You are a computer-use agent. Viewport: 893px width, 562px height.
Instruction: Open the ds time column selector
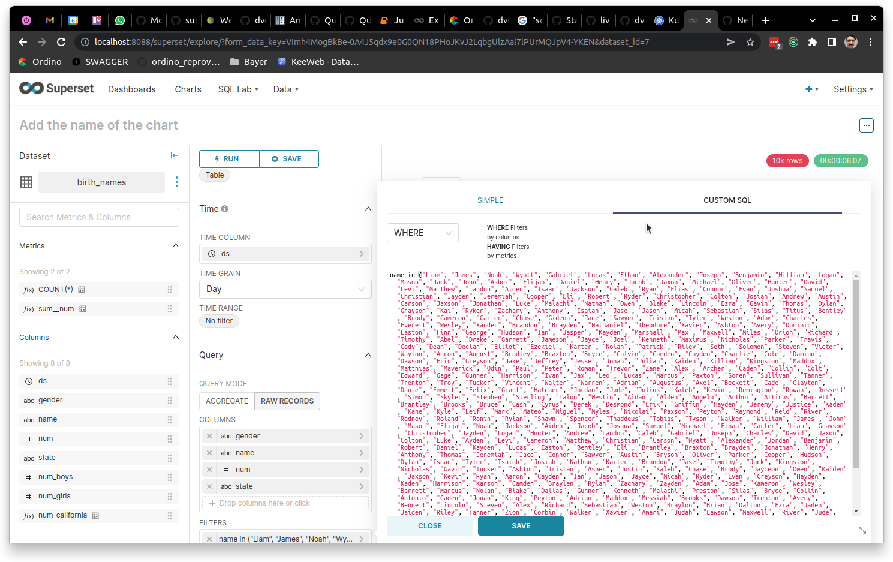(285, 254)
